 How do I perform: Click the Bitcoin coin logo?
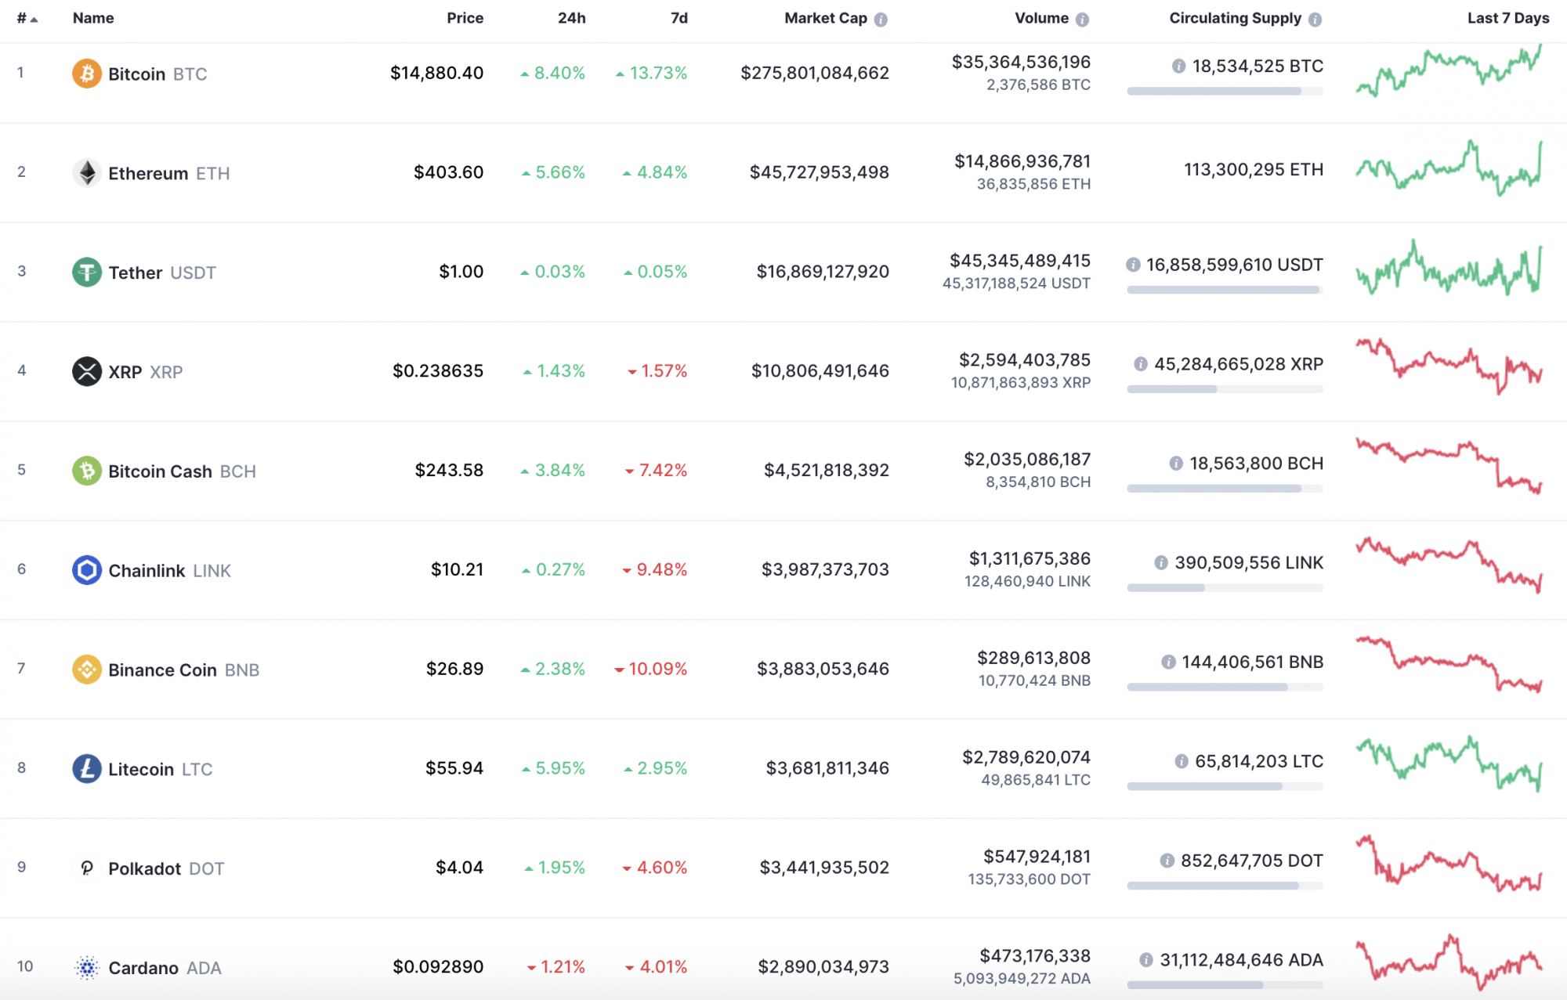(87, 74)
